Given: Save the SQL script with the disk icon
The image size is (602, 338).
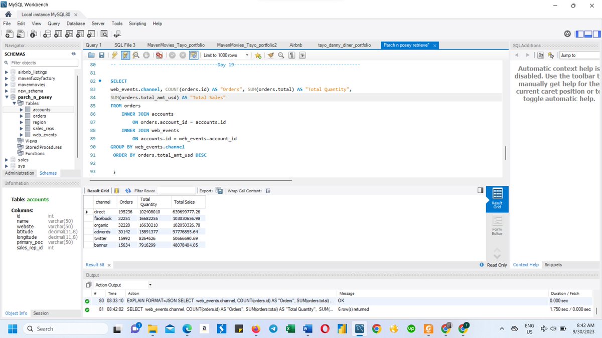Looking at the screenshot, I should pos(102,55).
